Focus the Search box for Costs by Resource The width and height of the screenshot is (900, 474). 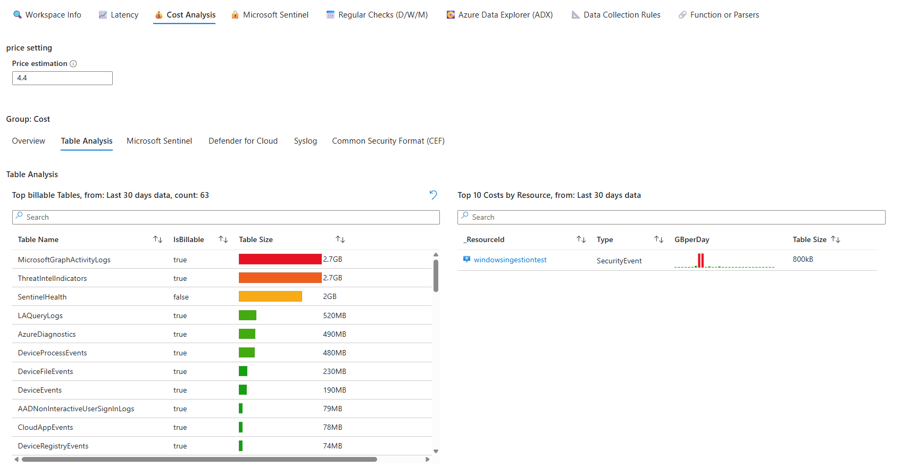pyautogui.click(x=671, y=217)
